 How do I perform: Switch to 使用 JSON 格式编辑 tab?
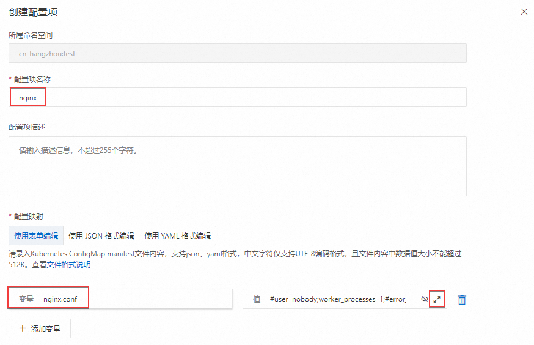[101, 236]
